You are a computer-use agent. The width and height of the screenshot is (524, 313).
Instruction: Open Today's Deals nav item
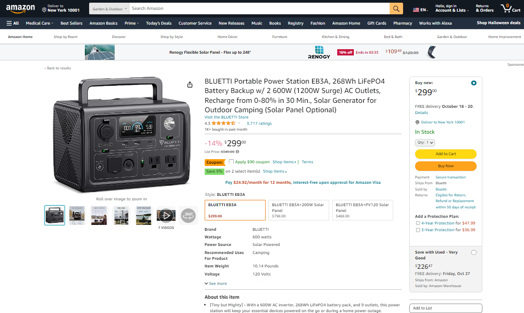tap(159, 23)
